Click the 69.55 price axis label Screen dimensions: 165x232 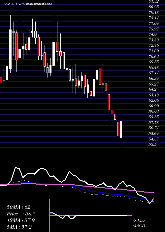pos(154,62)
